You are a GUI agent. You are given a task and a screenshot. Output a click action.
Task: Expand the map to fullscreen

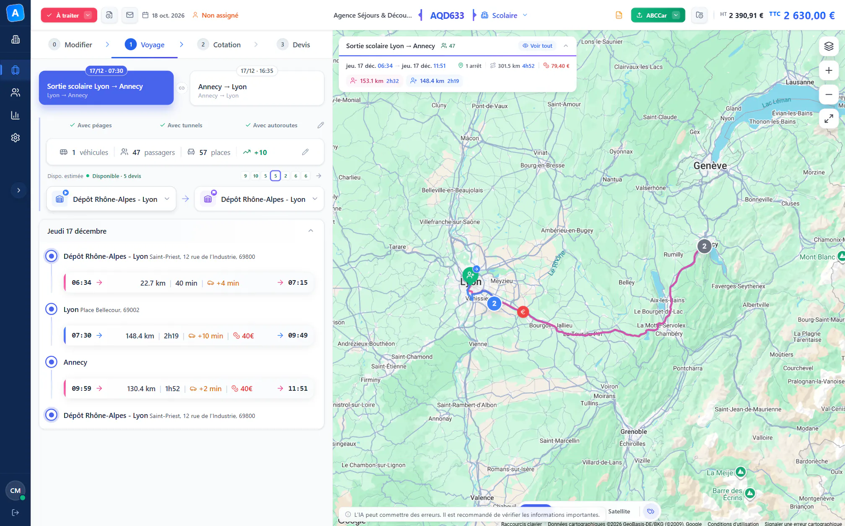[829, 119]
